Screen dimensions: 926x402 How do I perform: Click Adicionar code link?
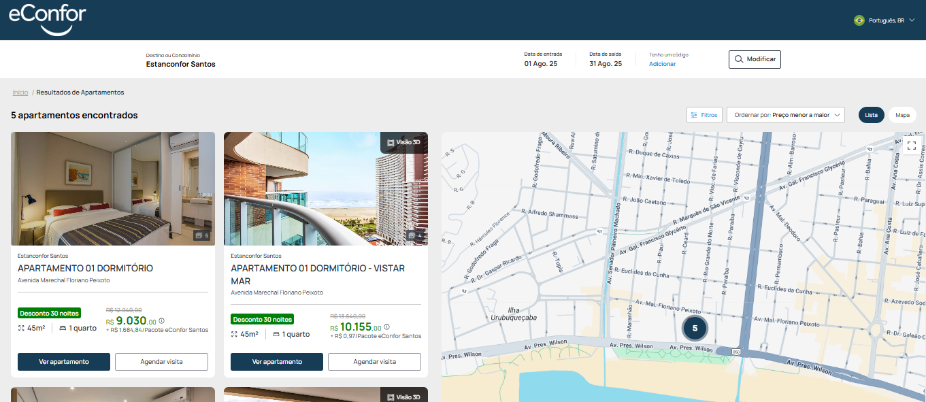point(662,64)
